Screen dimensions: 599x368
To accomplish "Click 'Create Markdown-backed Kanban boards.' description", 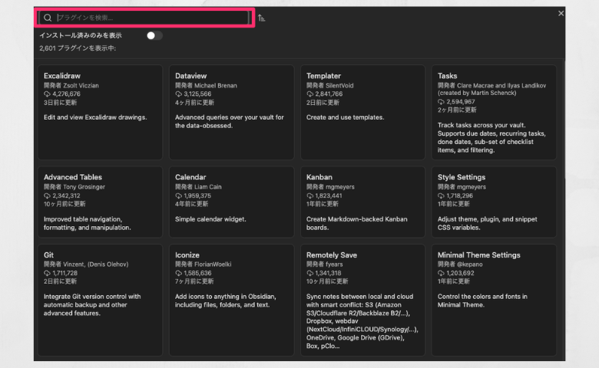I will click(x=357, y=223).
